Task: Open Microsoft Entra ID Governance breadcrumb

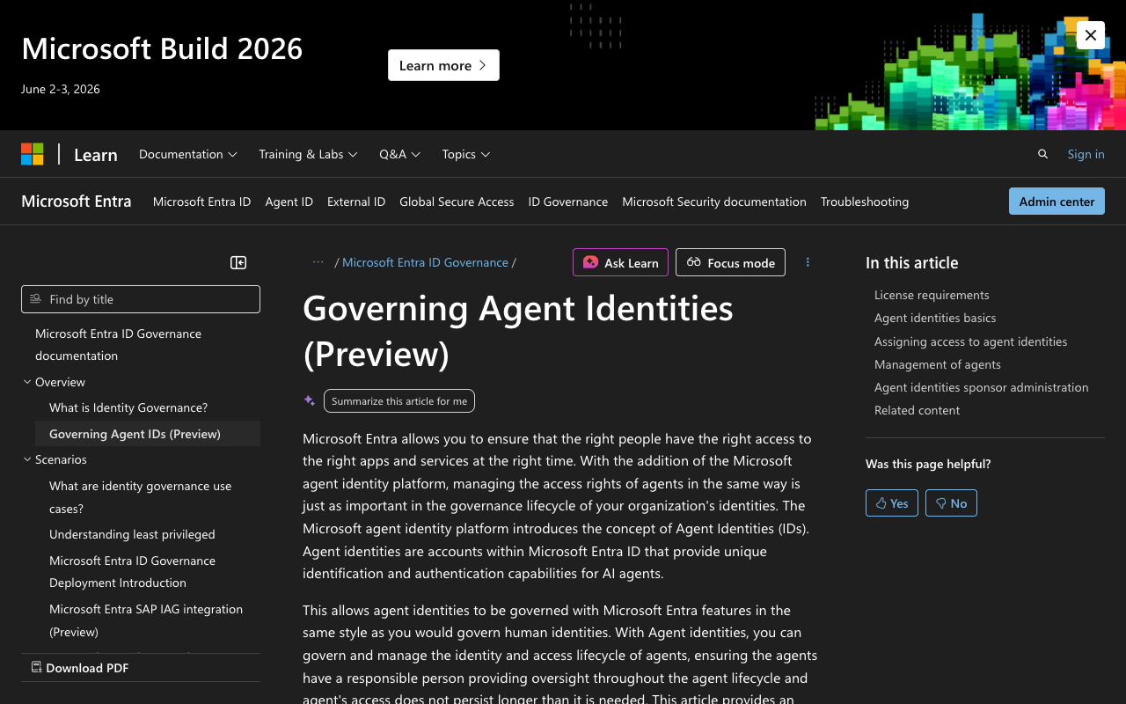Action: click(x=425, y=262)
